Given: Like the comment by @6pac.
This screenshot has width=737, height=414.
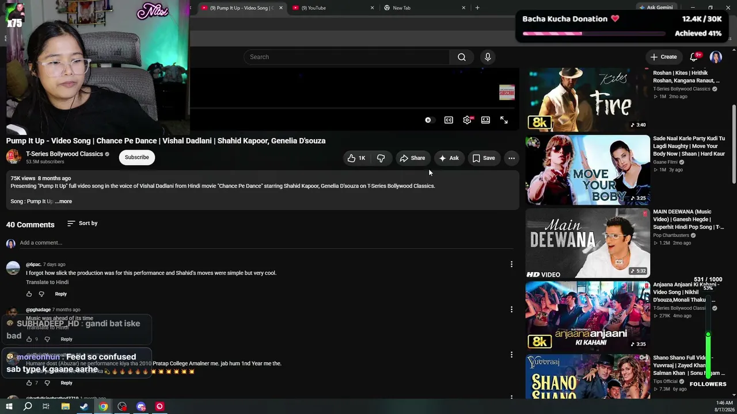Looking at the screenshot, I should click(x=29, y=294).
